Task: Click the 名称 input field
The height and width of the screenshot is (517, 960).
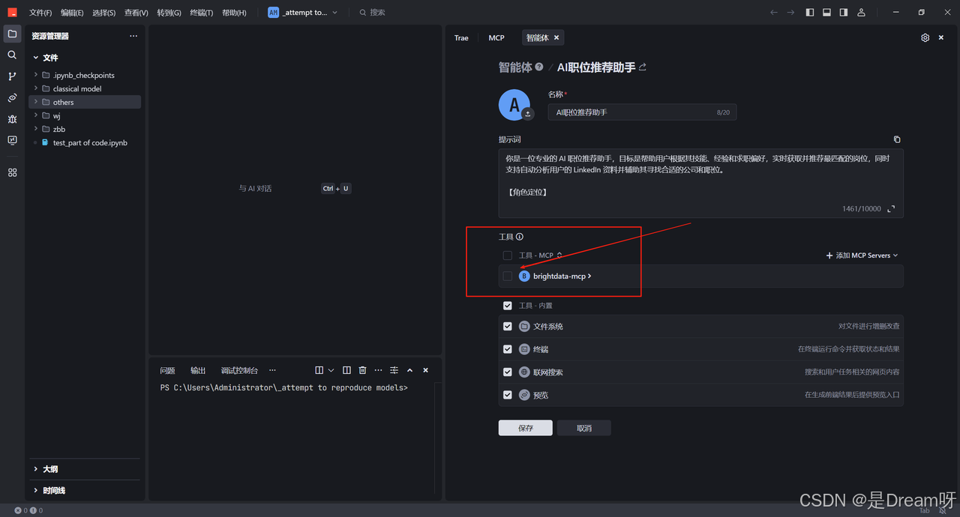Action: [642, 112]
